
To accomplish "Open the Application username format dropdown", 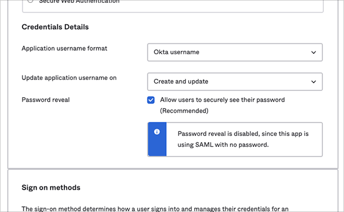I will tap(234, 52).
